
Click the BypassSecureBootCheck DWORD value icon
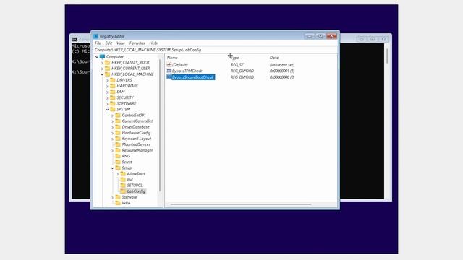(169, 77)
